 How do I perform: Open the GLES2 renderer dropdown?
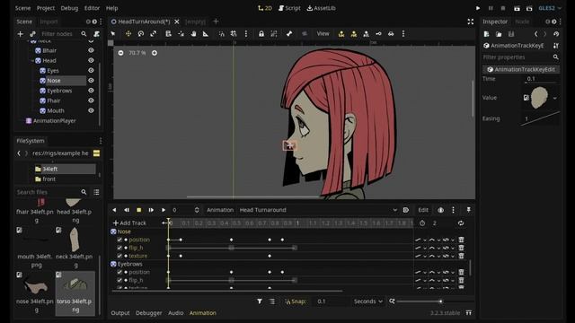coord(550,8)
